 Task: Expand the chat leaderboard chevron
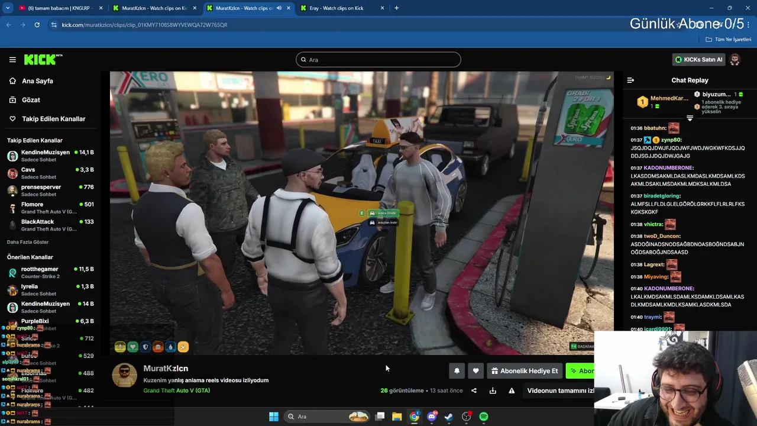(690, 118)
